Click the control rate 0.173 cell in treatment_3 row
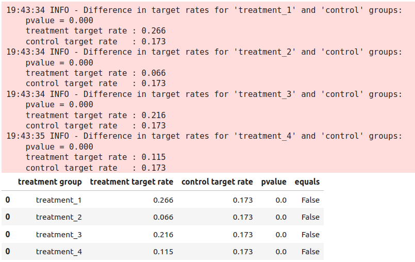This screenshot has height=262, width=415. (242, 235)
